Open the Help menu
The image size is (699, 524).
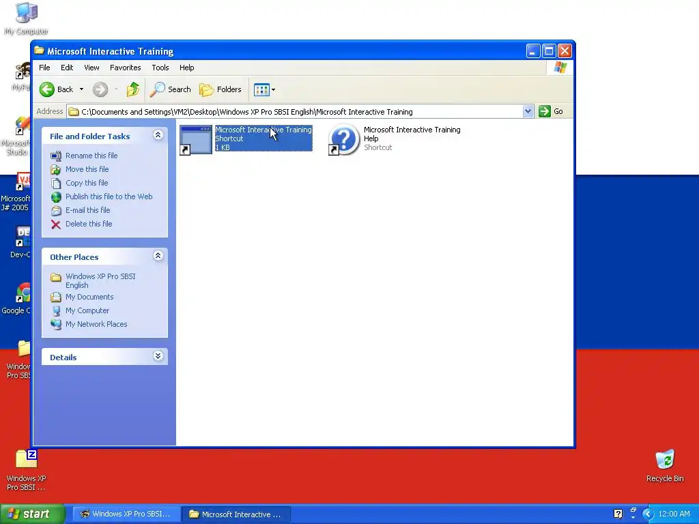tap(187, 68)
